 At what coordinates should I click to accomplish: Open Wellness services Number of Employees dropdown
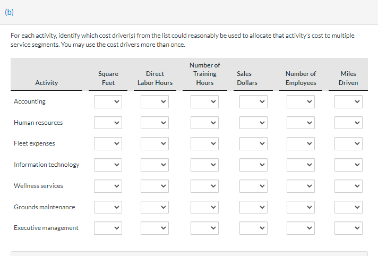pyautogui.click(x=300, y=186)
